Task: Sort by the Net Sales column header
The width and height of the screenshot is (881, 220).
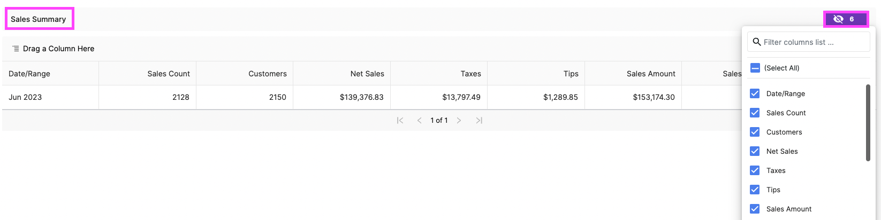Action: click(367, 74)
